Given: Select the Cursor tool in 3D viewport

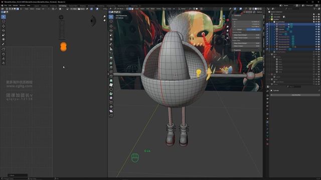Looking at the screenshot, I should click(111, 21).
